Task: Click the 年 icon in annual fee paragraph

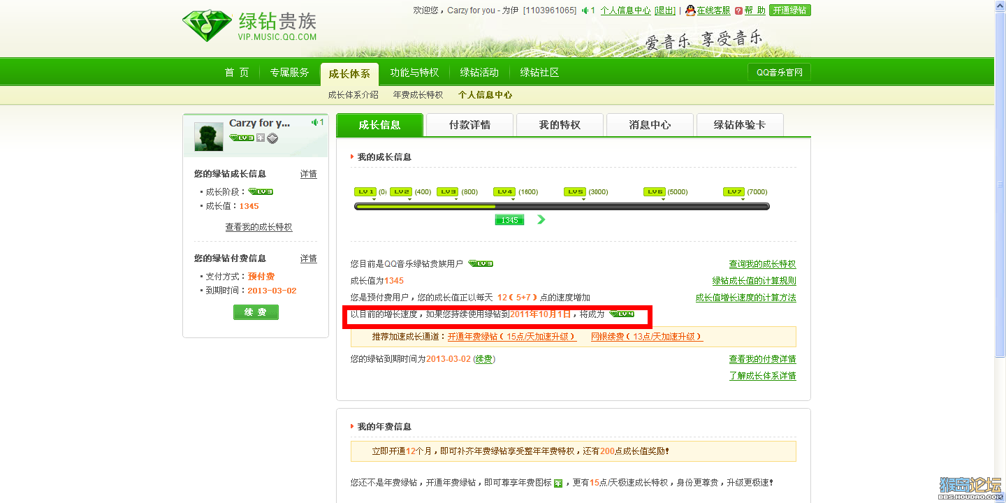Action: click(558, 483)
